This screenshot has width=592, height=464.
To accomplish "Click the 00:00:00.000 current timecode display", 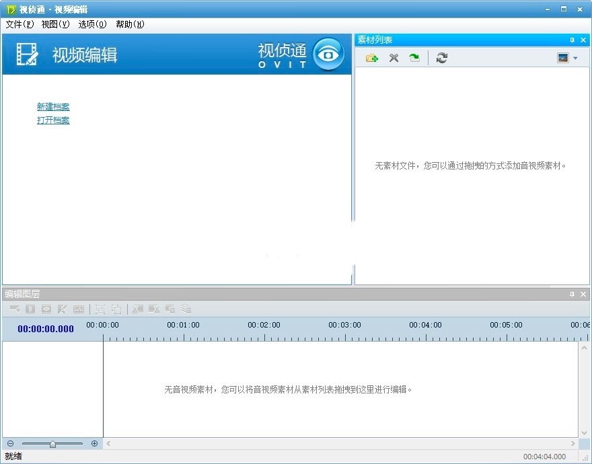I will pyautogui.click(x=46, y=329).
